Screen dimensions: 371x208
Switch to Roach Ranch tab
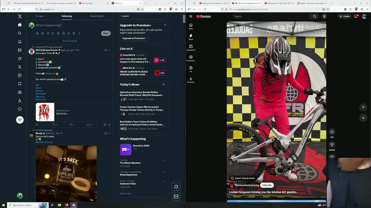[x=97, y=16]
